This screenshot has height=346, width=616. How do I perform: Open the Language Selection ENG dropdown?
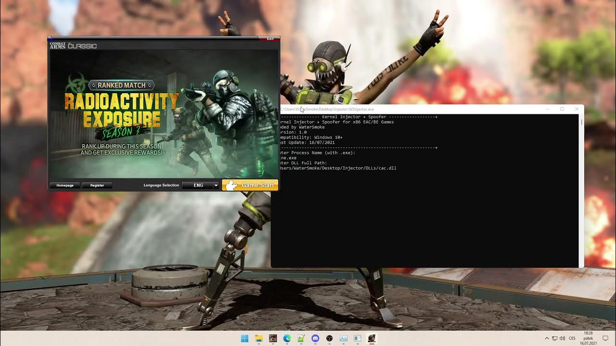point(201,185)
